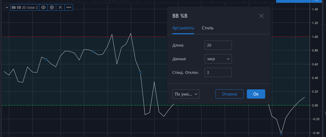Viewport: 326px width, 137px height.
Task: Click the Станд. Отклон. input field
Action: pyautogui.click(x=218, y=72)
